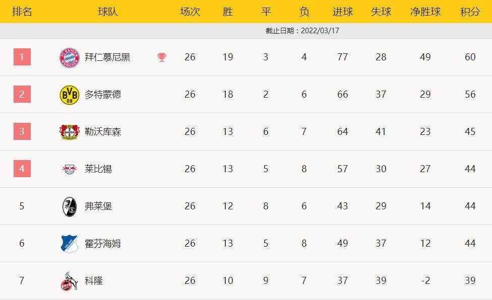Click the Bayern Munich club logo

coord(70,57)
